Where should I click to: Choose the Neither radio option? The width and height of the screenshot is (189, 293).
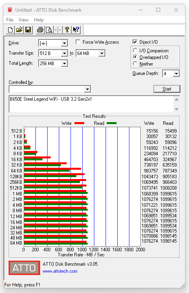coord(135,64)
